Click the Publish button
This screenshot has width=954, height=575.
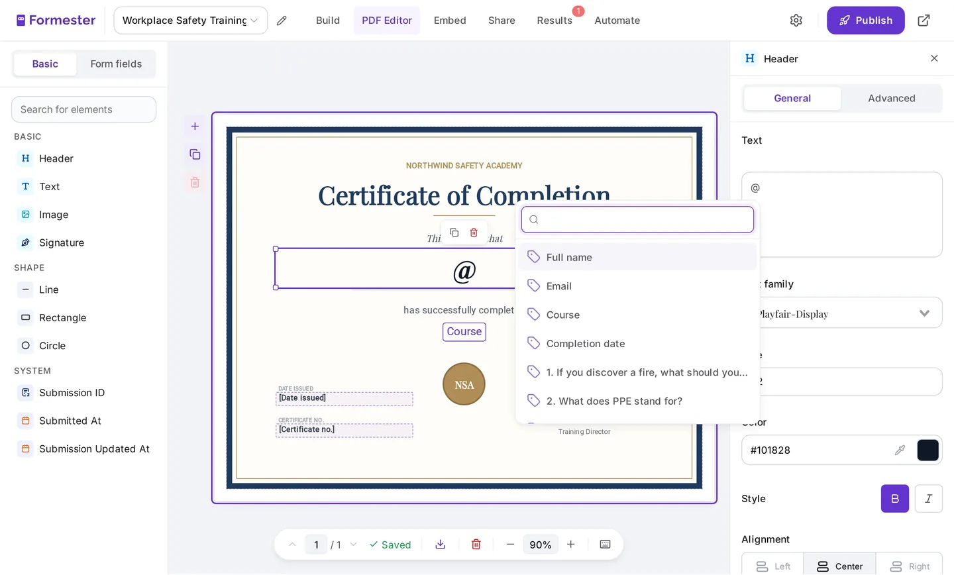pos(866,21)
